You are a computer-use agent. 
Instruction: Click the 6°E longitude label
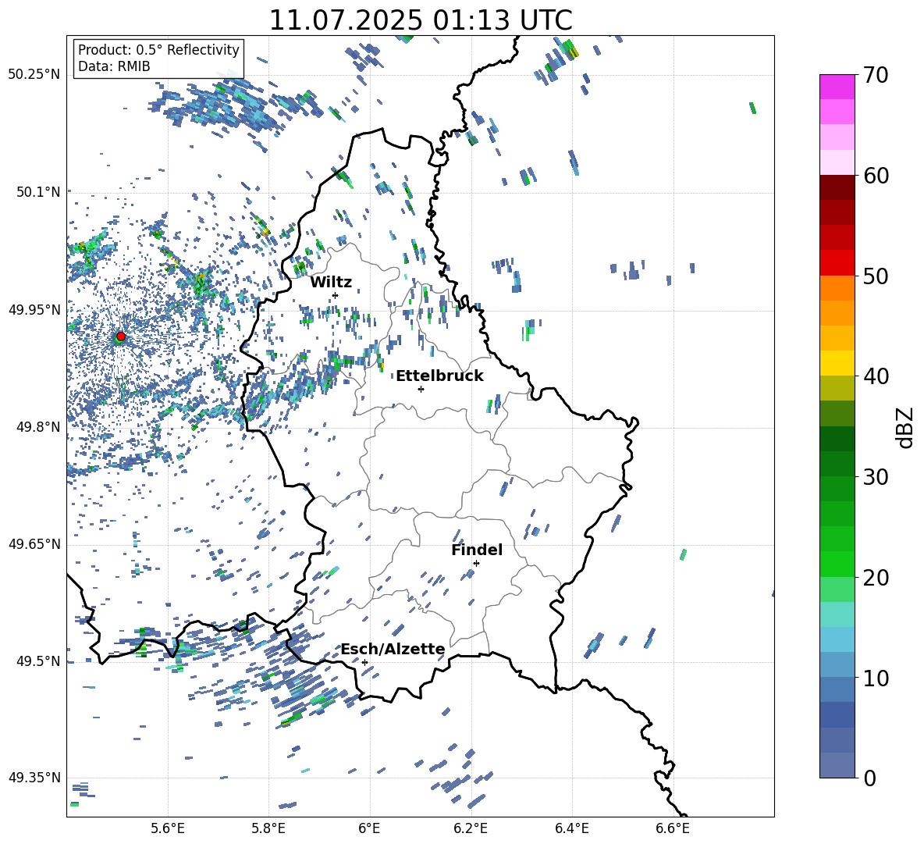369,828
